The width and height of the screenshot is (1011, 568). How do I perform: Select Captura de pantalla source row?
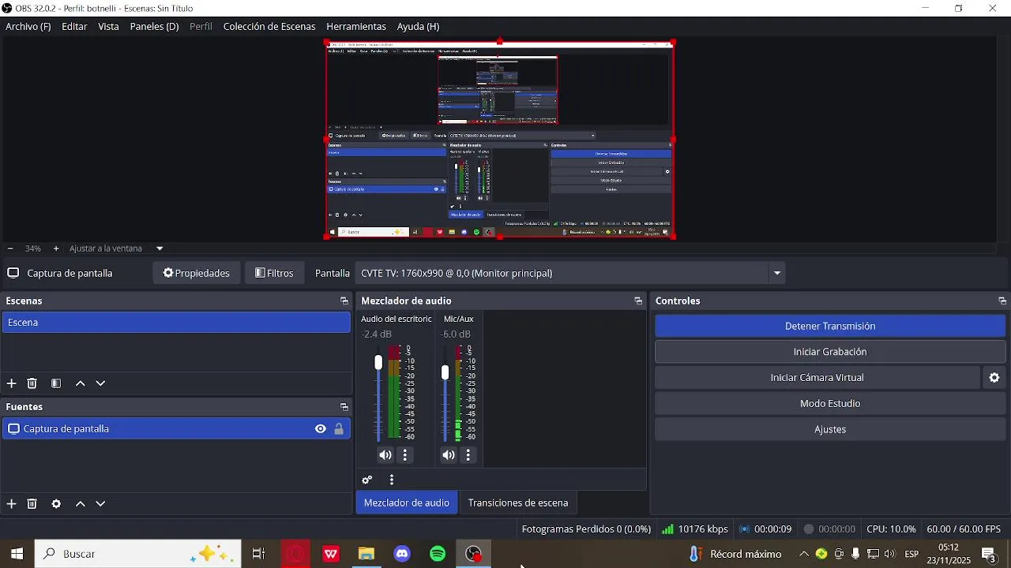pos(176,429)
